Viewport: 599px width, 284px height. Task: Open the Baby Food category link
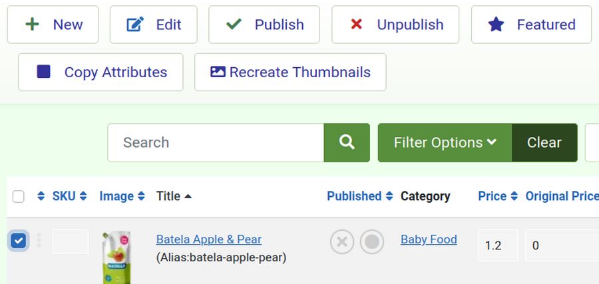429,239
